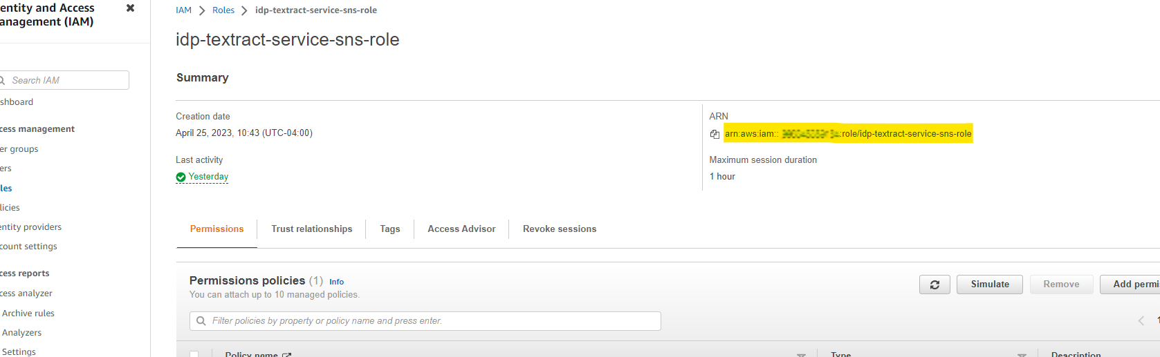Open Users in the sidebar
Image resolution: width=1160 pixels, height=357 pixels.
(x=6, y=168)
